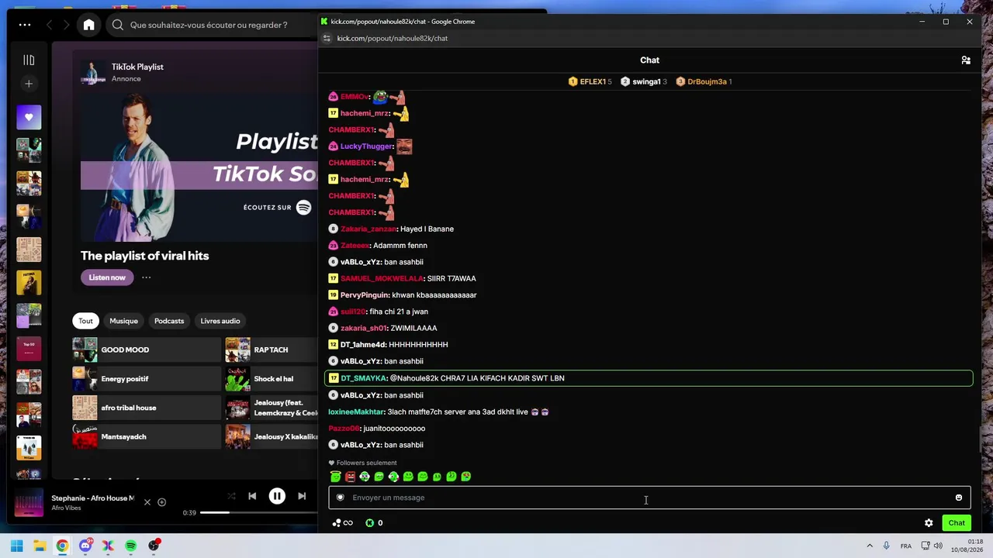Image resolution: width=993 pixels, height=558 pixels.
Task: Open emoji picker in chat input
Action: coord(959,498)
